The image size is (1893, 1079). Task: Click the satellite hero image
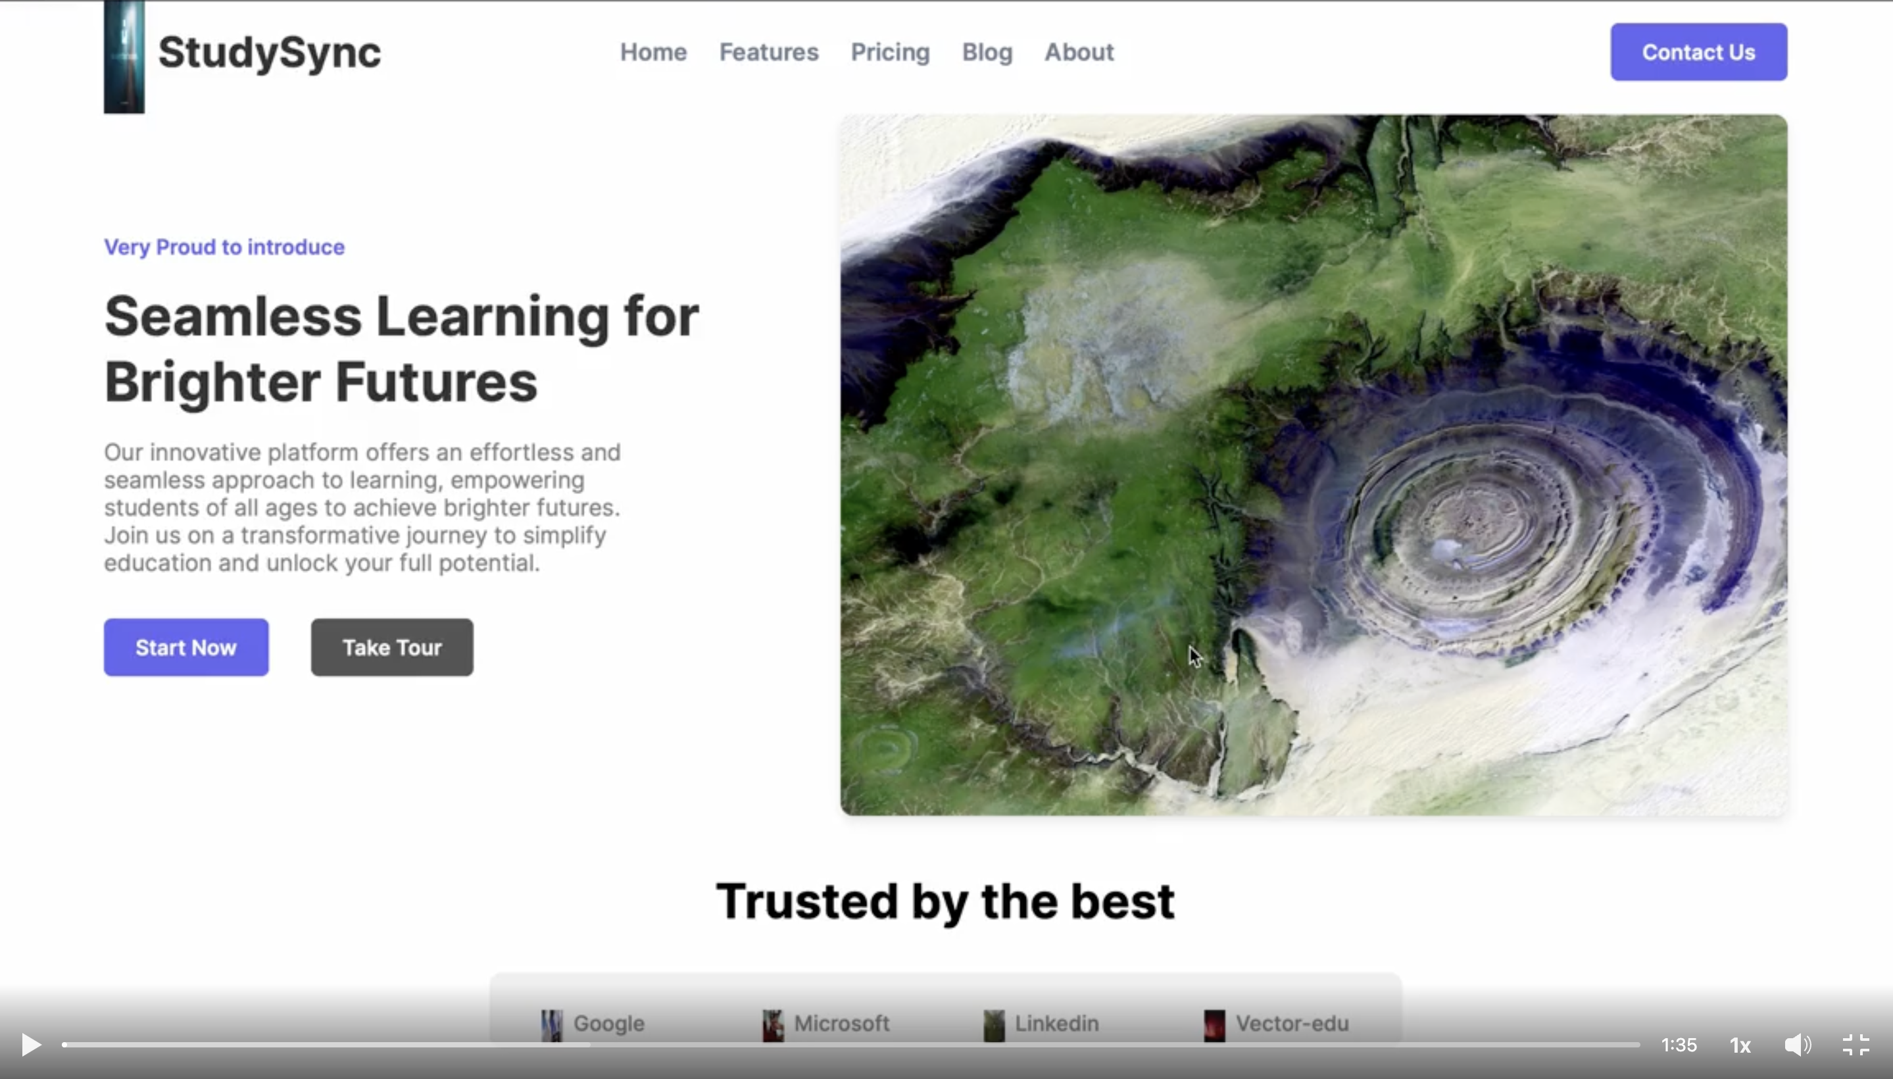(1314, 464)
